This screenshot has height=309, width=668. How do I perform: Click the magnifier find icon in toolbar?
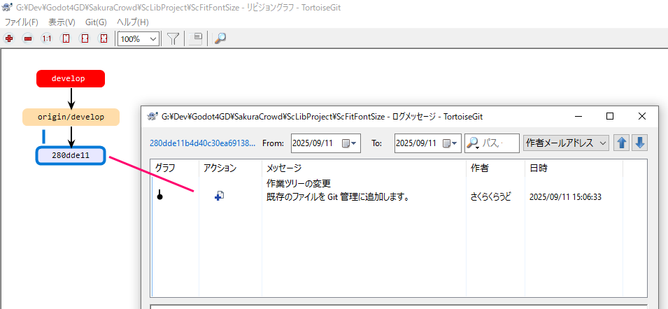pos(220,38)
